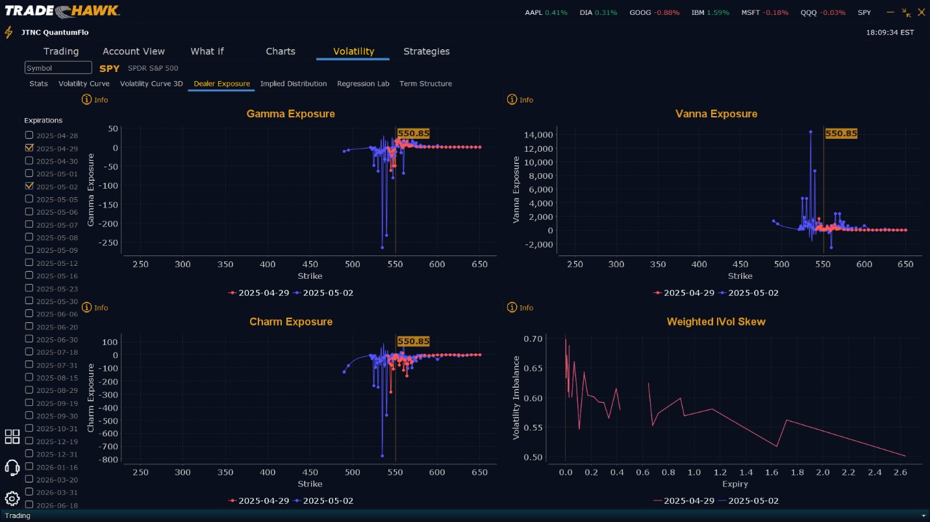Open the Charts tab
The height and width of the screenshot is (522, 930).
pos(281,51)
